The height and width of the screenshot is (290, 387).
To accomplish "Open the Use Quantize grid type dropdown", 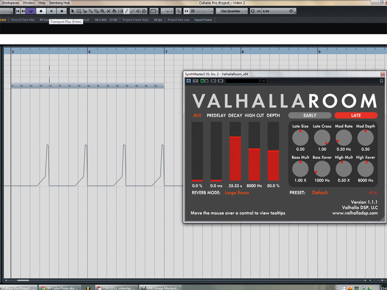I will pos(231,11).
